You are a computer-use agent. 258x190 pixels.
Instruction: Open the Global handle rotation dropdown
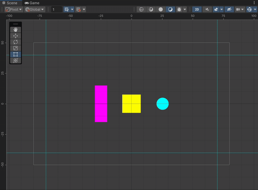tap(35, 10)
